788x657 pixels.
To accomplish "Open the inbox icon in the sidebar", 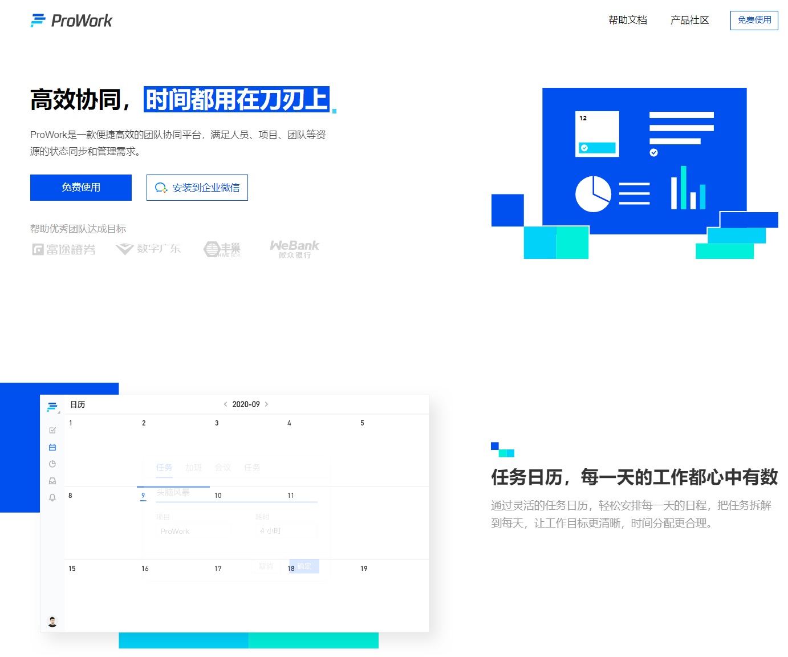I will tap(52, 480).
